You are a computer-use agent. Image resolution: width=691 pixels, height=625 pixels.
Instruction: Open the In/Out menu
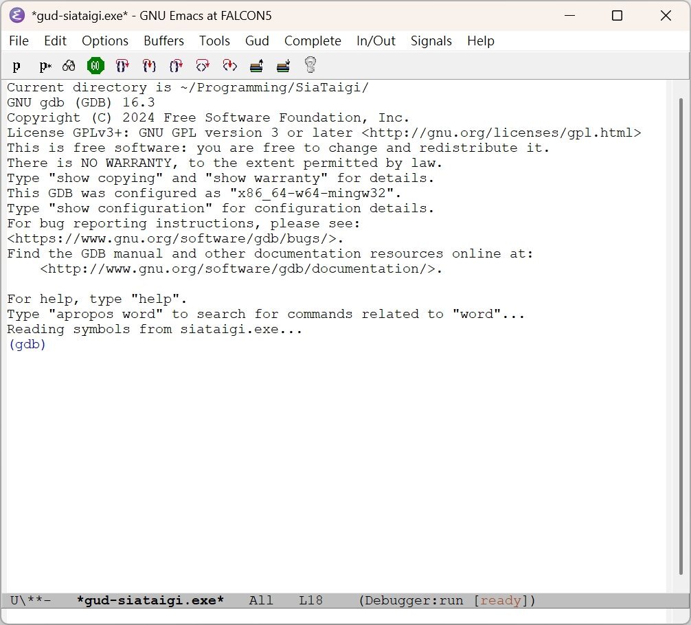[x=376, y=41]
